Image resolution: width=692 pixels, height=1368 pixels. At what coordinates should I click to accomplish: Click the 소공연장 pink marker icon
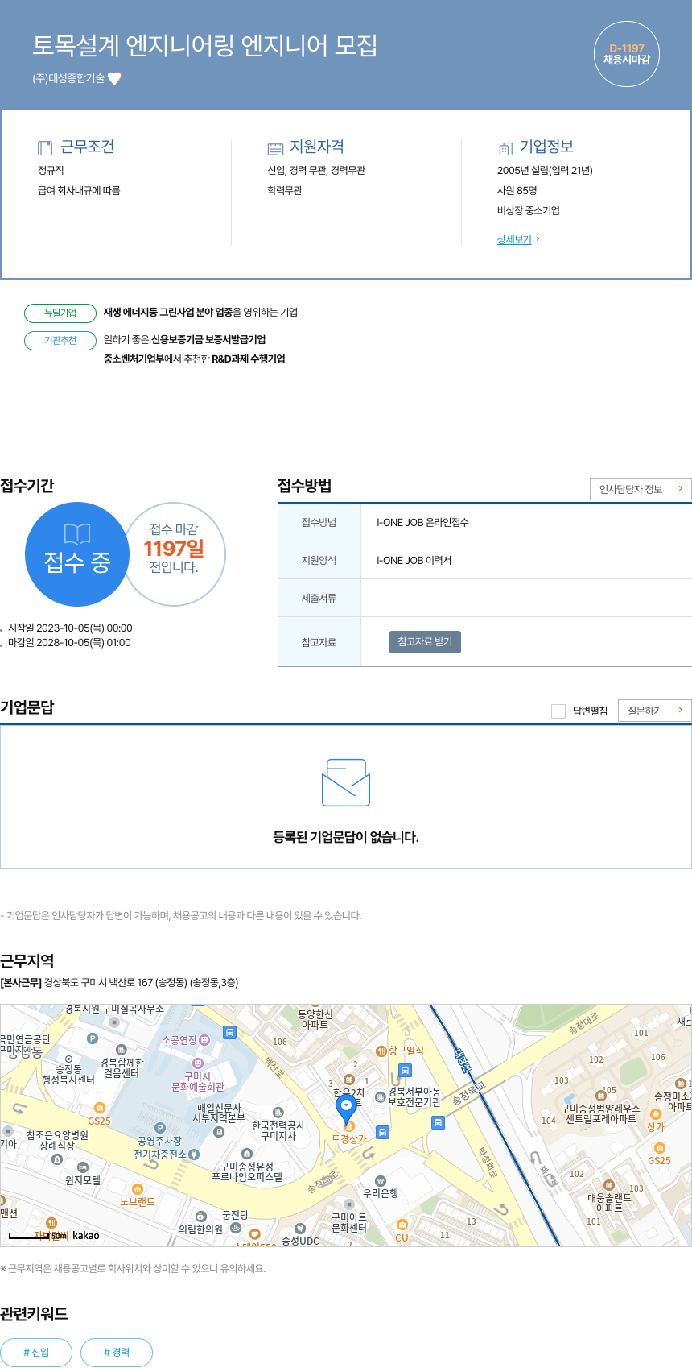click(x=204, y=1040)
